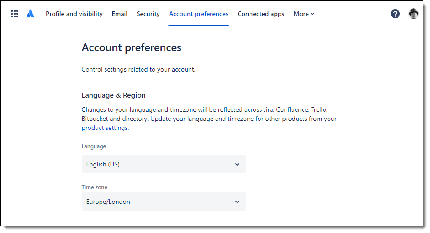Expand the Europe/London time zone dropdown
Viewport: 430px width, 233px height.
coord(164,202)
